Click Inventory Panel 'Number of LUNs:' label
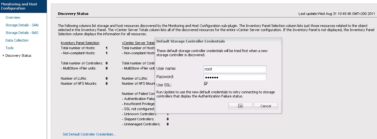The width and height of the screenshot is (377, 139). 73,78
